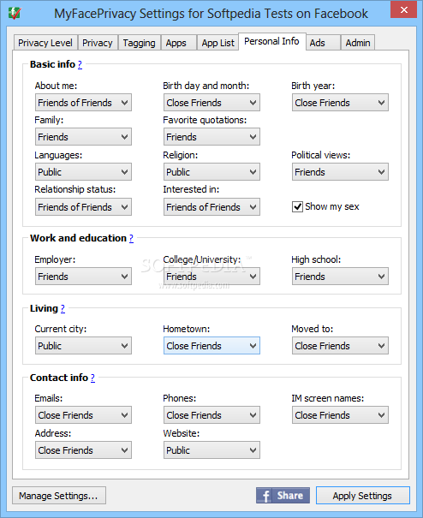Click the Manage Settings button
This screenshot has height=518, width=423.
pyautogui.click(x=59, y=495)
